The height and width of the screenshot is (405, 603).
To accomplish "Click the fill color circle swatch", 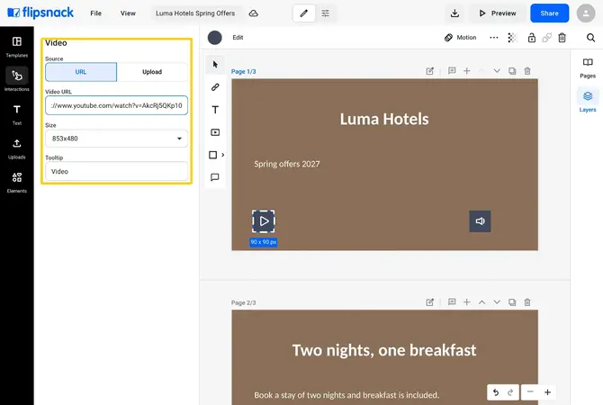I will pos(214,38).
